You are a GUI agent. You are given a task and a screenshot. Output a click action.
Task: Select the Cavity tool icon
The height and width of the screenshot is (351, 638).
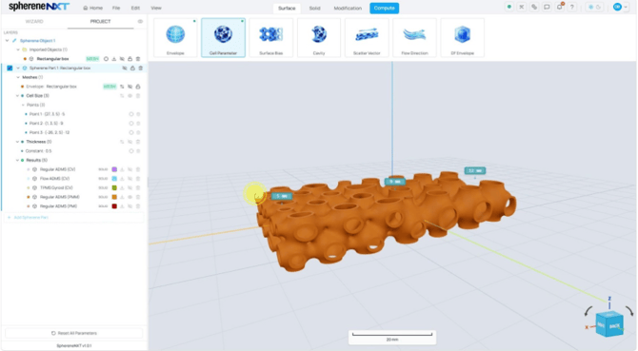click(319, 37)
